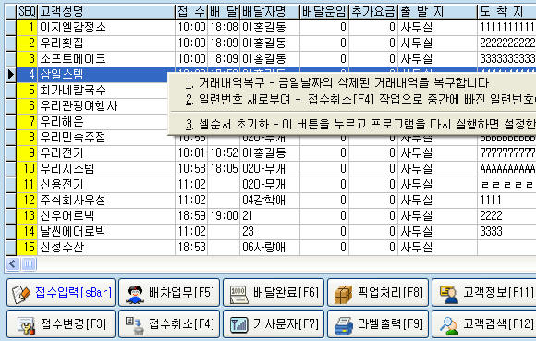This screenshot has height=341, width=536.
Task: Open 고객검색[F12] customer search
Action: coord(483,324)
